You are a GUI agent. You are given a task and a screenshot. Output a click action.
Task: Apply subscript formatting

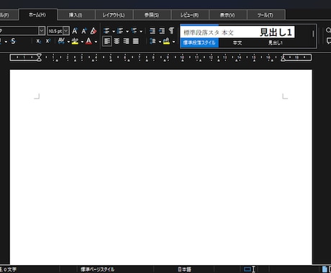[x=38, y=41]
